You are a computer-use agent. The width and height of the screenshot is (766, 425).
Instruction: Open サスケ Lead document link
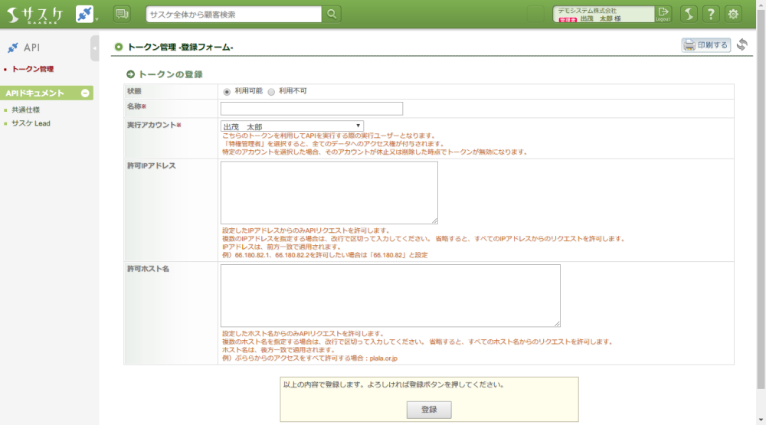[x=31, y=123]
